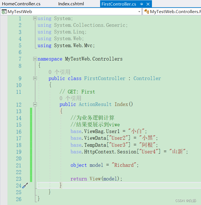
Task: Click the "小白" string literal
Action: (136, 131)
